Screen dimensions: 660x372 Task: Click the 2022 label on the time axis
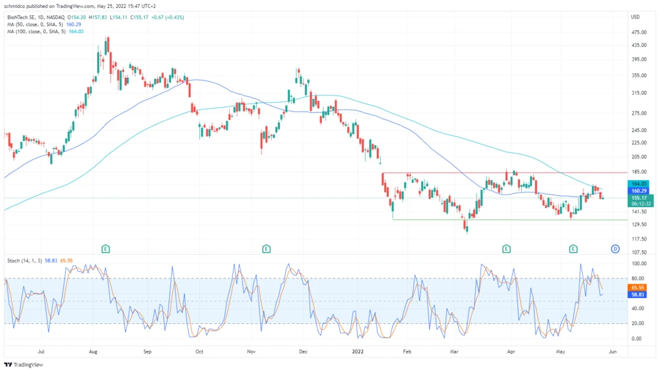(x=358, y=352)
